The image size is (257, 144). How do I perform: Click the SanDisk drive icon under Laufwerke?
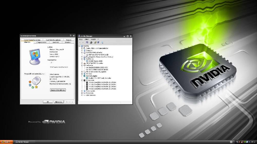coord(87,67)
